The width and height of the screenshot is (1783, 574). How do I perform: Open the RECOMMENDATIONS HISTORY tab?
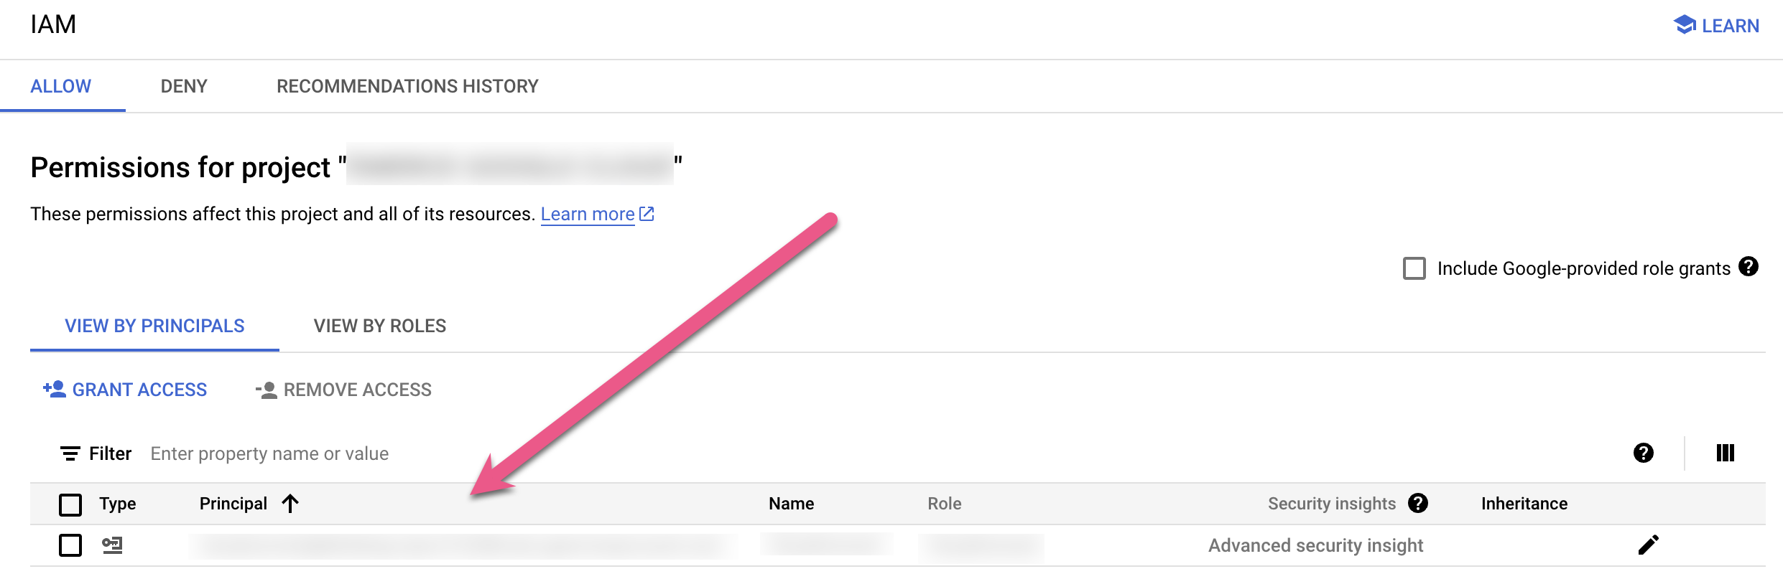[x=407, y=86]
